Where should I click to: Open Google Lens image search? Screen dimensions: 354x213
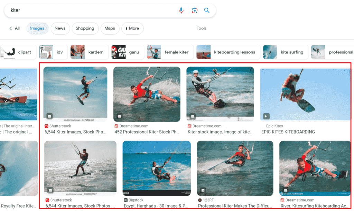[x=194, y=10]
